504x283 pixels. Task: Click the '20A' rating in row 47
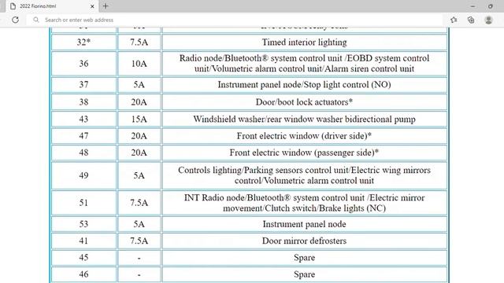coord(139,136)
